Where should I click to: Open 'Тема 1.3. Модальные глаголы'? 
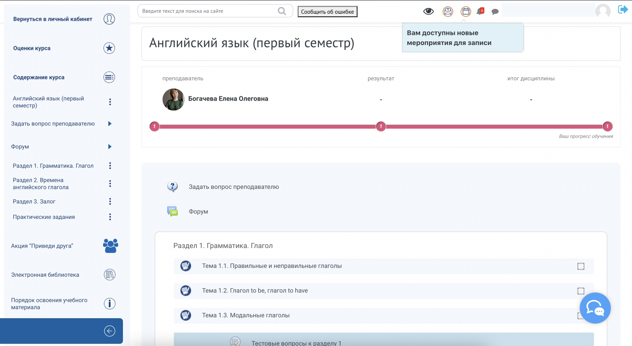[x=246, y=316]
